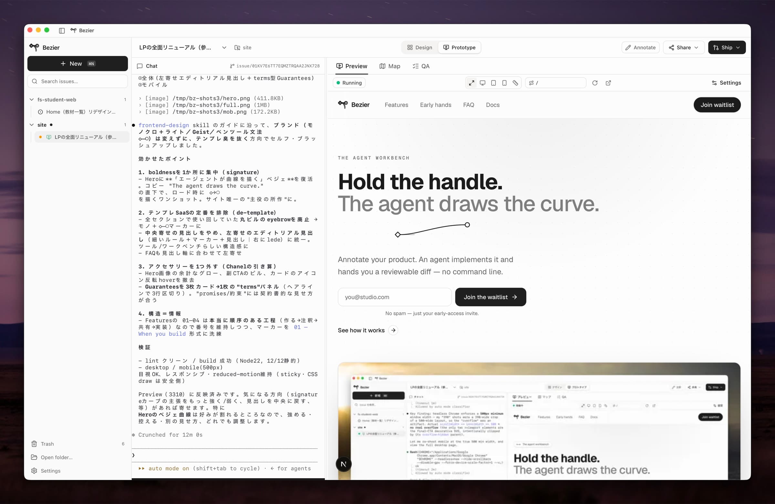The image size is (775, 504).
Task: Click the round N badge over the preview
Action: 344,464
